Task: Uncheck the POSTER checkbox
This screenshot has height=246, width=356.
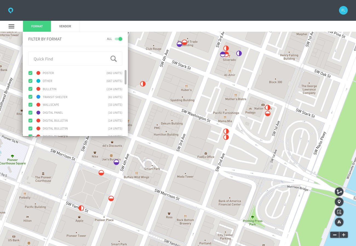Action: 30,73
